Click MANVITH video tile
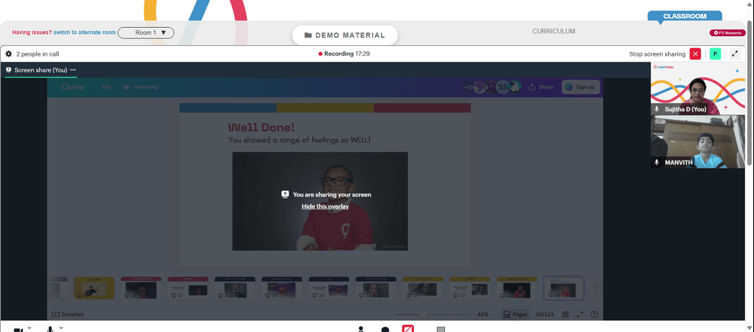Image resolution: width=754 pixels, height=332 pixels. tap(697, 142)
